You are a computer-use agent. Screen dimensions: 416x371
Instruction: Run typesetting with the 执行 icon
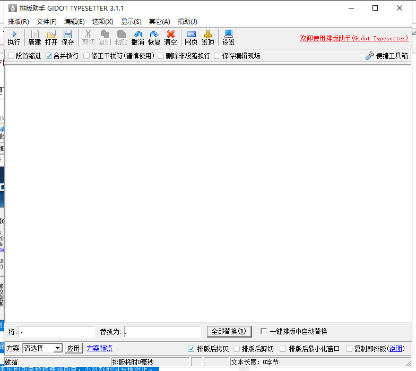click(14, 38)
